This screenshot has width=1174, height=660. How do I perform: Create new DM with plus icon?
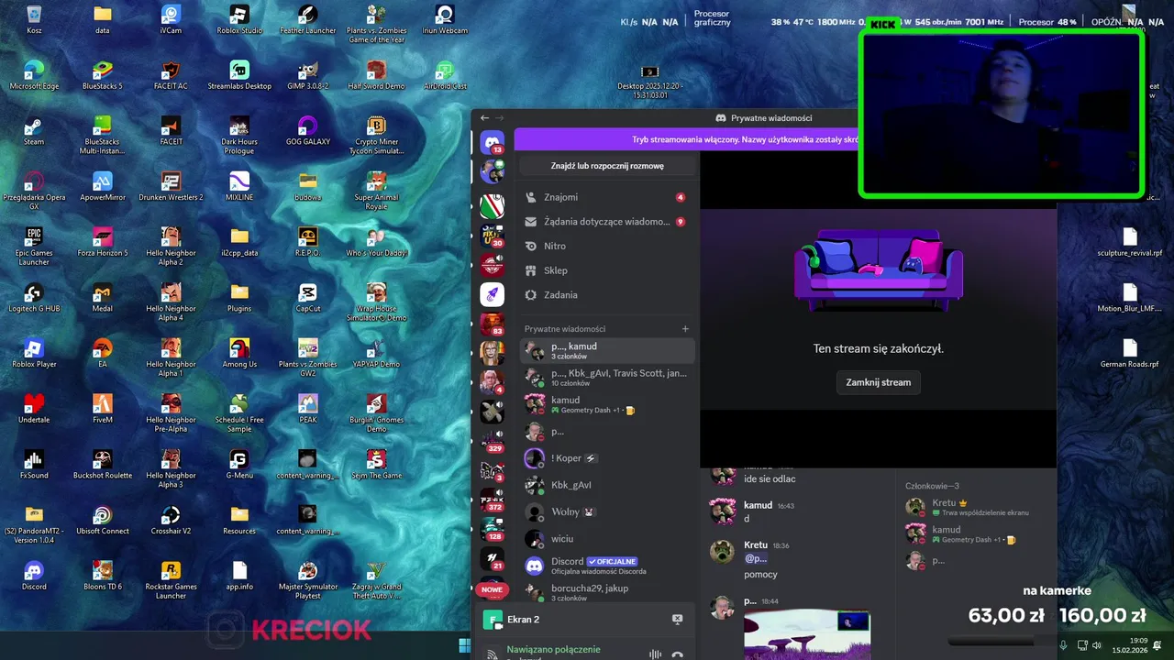click(685, 329)
